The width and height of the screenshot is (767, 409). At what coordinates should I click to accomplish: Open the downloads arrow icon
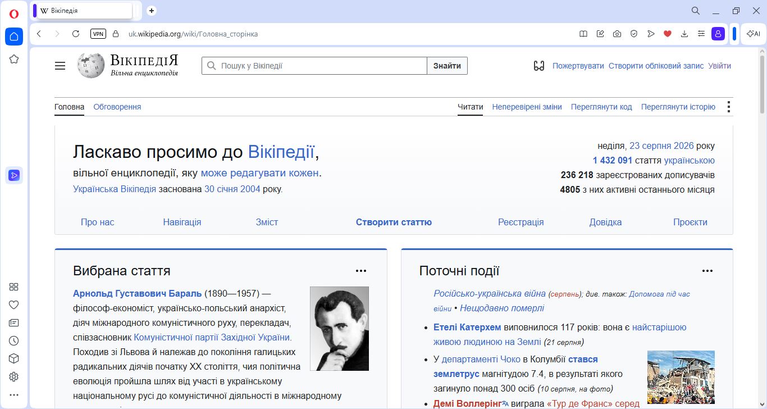[x=684, y=34]
